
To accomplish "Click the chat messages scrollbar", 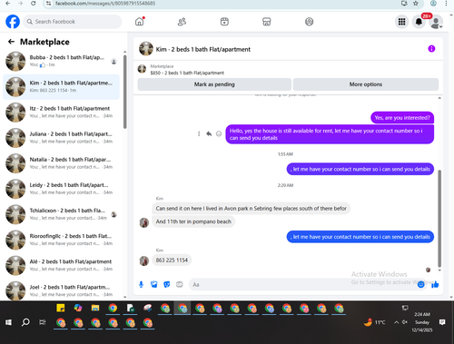I will coord(439,218).
